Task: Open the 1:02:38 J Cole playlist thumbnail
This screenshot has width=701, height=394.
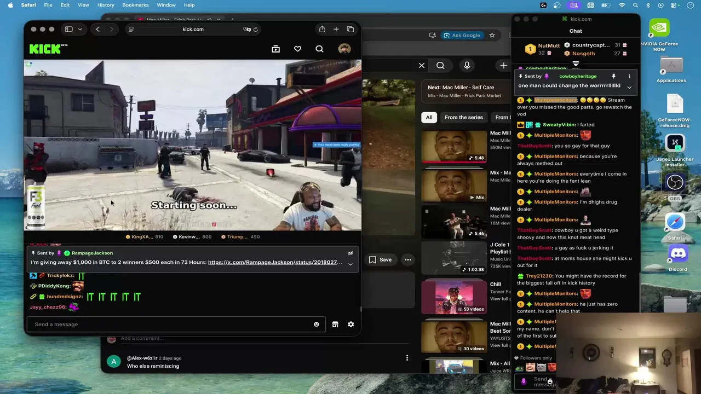Action: [x=453, y=258]
